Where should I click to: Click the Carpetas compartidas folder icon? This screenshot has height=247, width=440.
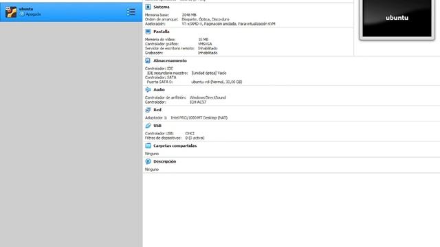148,145
